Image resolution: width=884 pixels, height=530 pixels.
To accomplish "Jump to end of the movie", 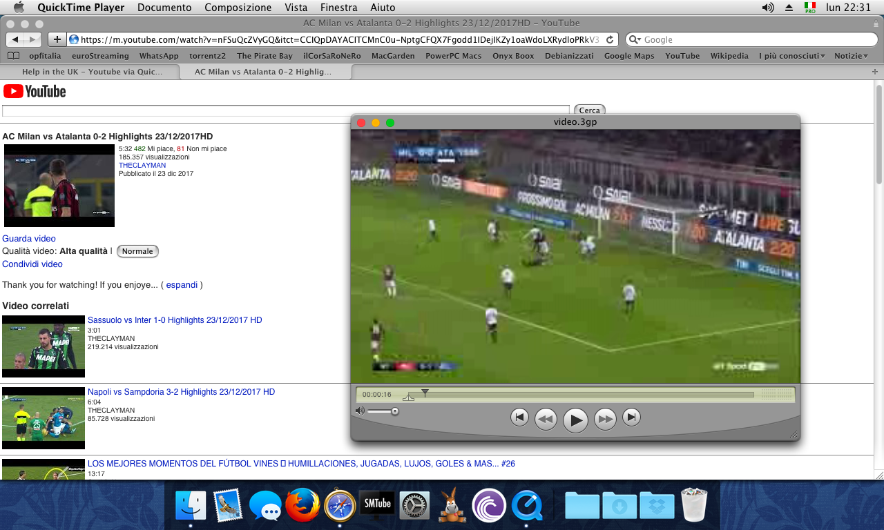I will point(631,417).
